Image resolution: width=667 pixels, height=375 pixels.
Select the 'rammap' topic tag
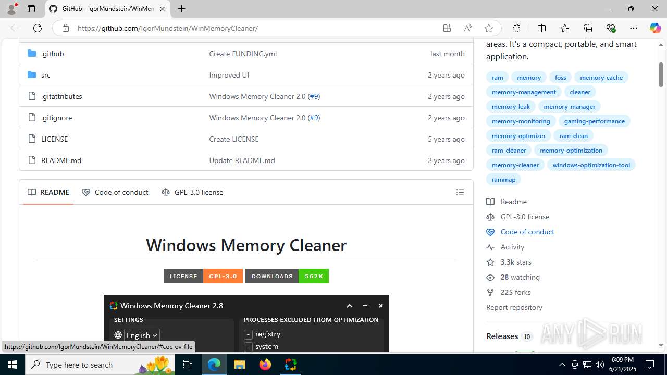point(503,179)
